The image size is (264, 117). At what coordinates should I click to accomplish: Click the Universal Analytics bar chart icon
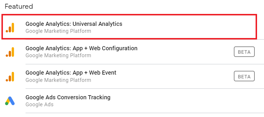(x=10, y=28)
